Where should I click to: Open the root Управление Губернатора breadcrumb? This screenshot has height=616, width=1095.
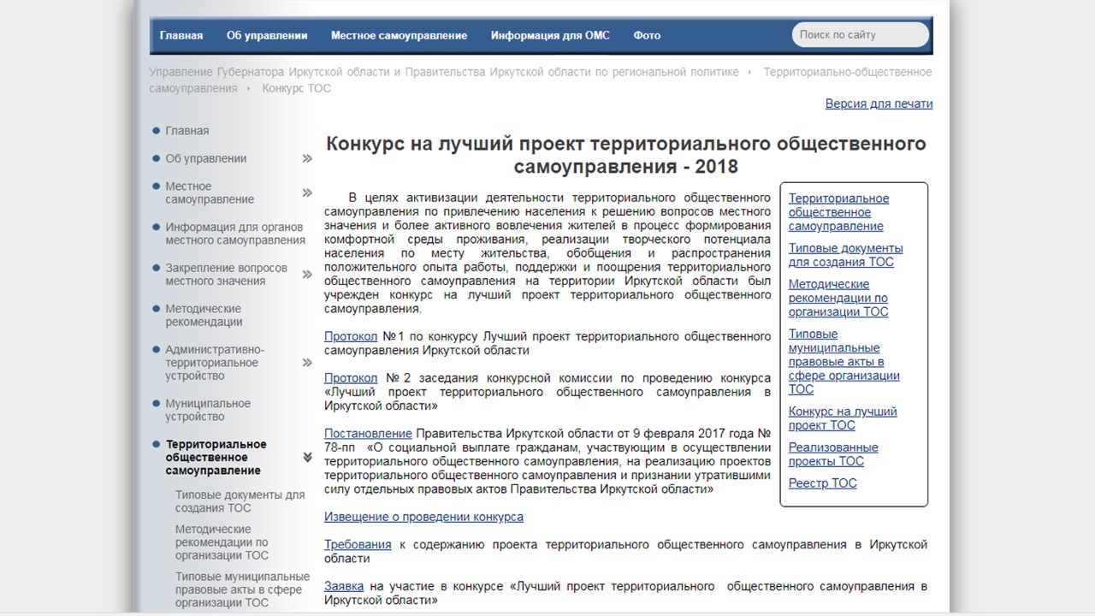(x=444, y=72)
